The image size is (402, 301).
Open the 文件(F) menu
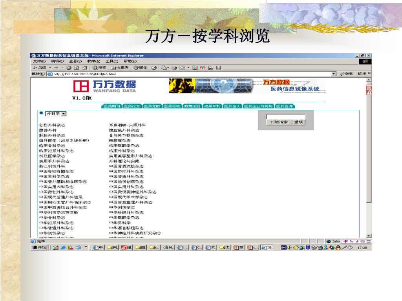pyautogui.click(x=39, y=61)
